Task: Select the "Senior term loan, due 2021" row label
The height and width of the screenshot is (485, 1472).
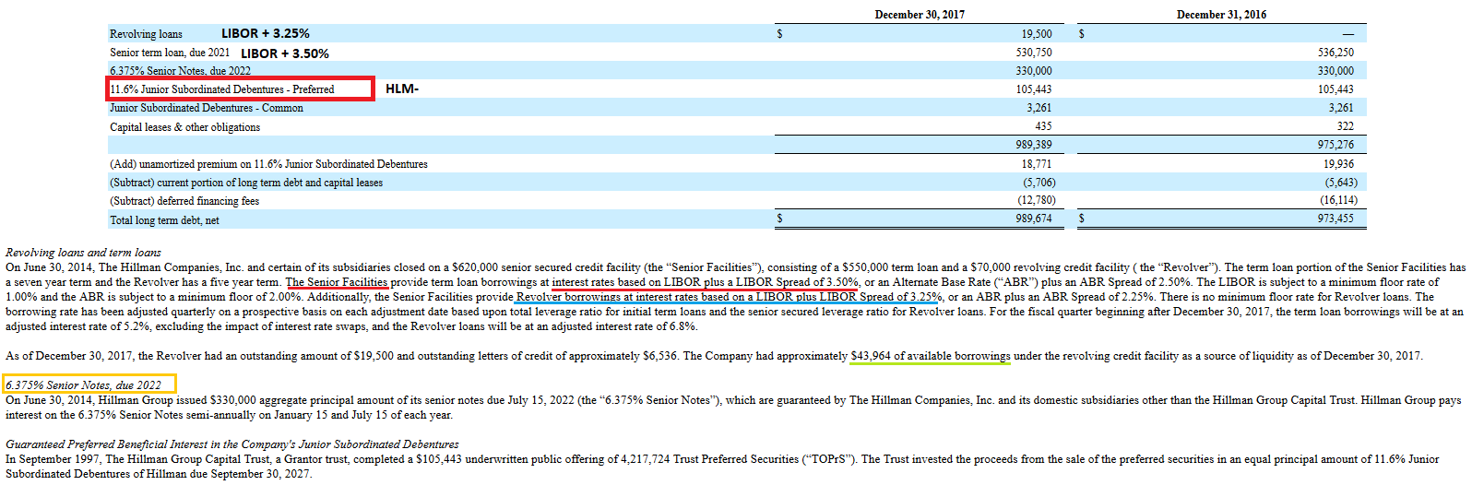Action: coord(170,53)
